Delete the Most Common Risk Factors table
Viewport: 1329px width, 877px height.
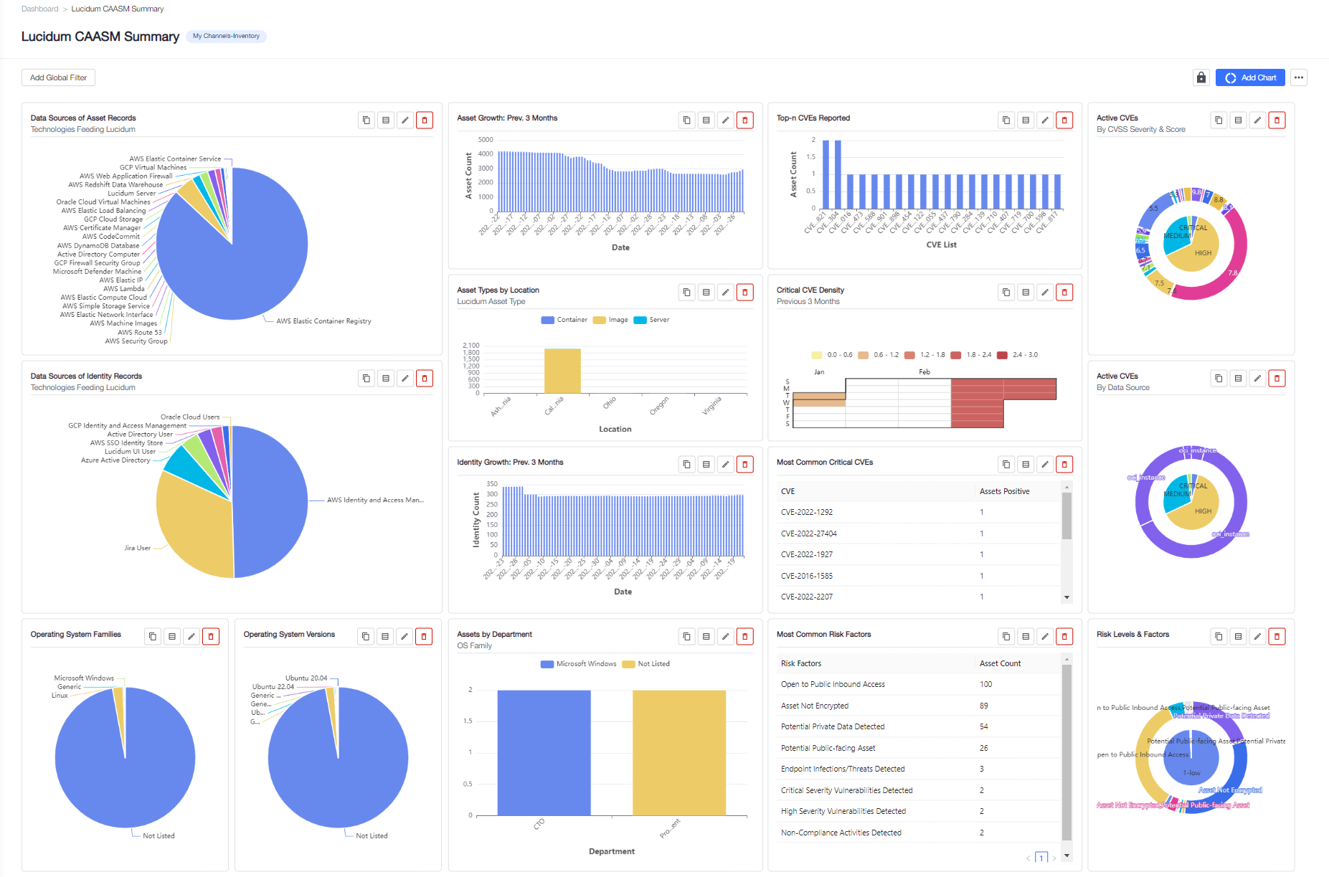pos(1064,637)
